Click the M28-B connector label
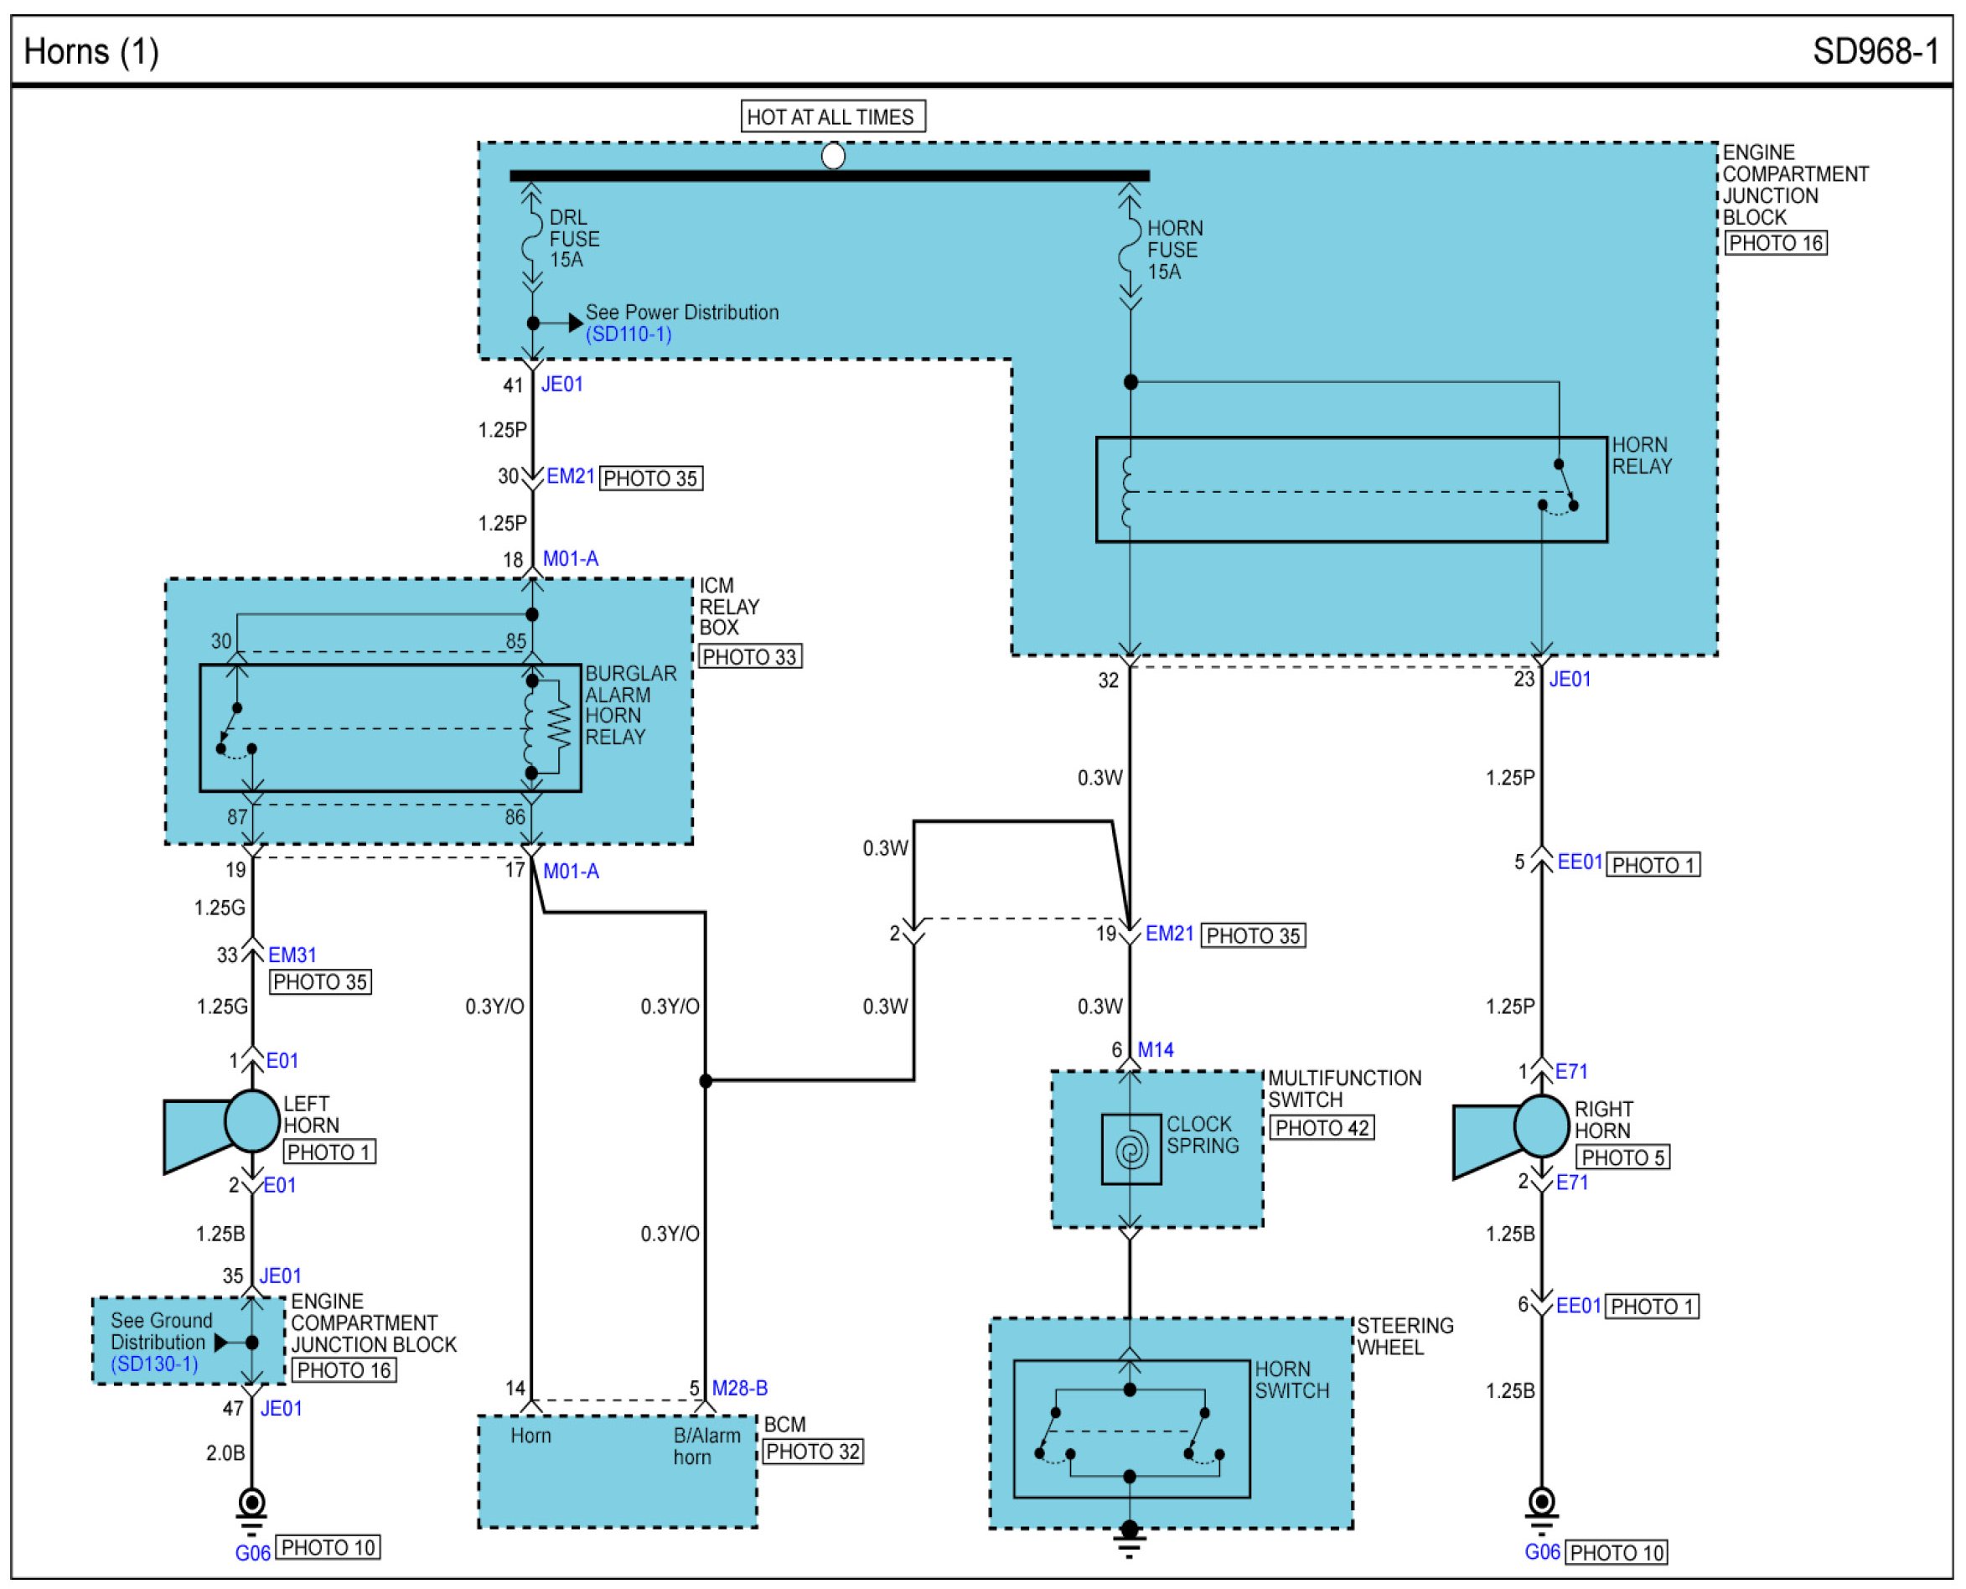The image size is (1966, 1589). point(739,1388)
